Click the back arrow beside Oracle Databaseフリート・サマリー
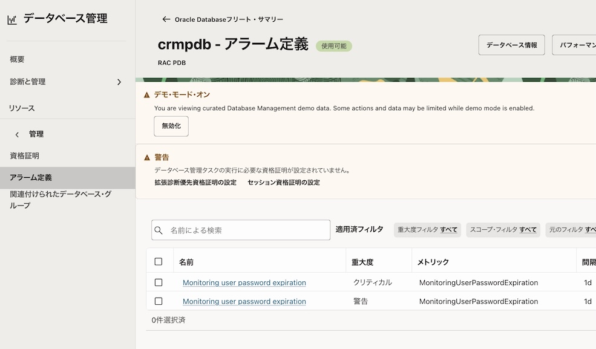 (166, 19)
